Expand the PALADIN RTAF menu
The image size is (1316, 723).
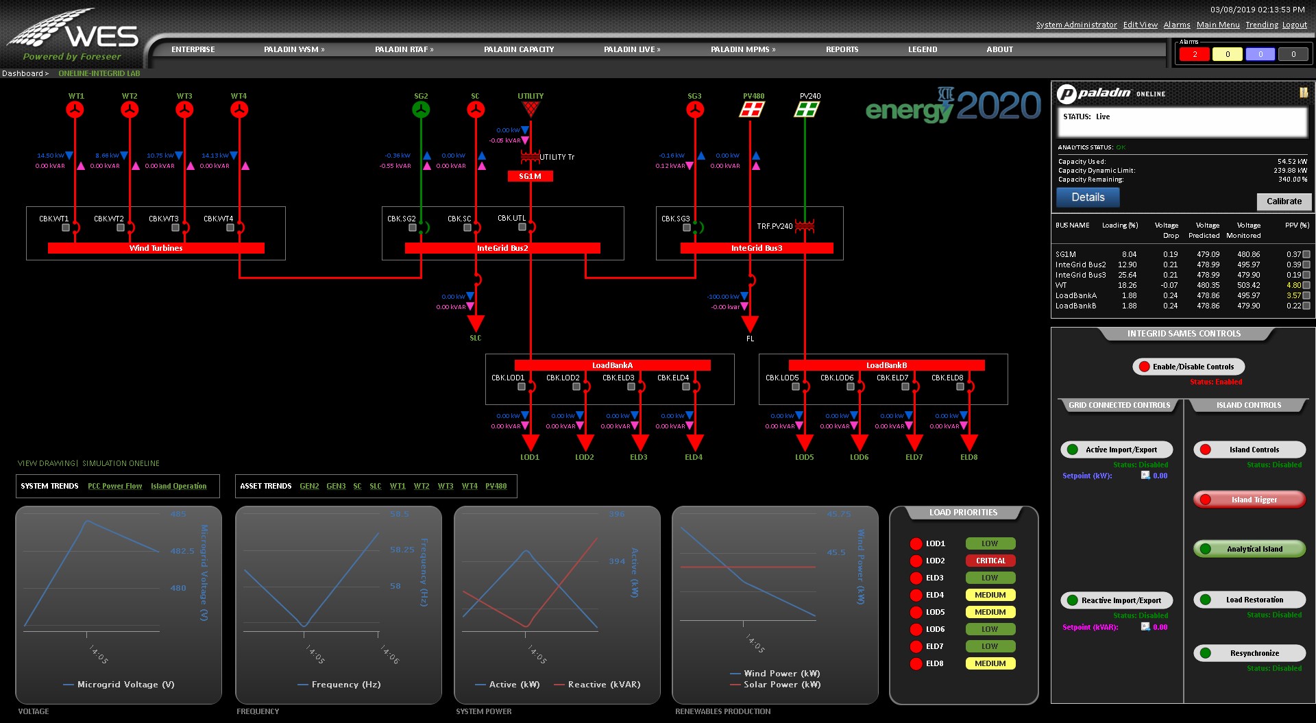(404, 49)
